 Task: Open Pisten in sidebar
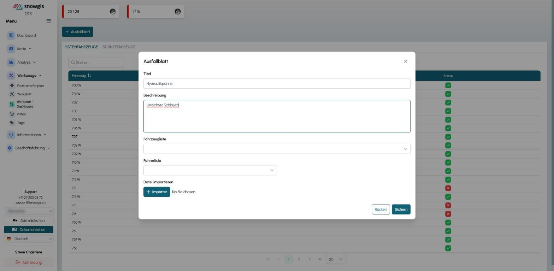tap(21, 114)
